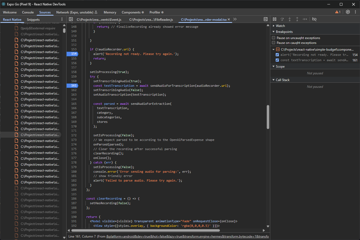The width and height of the screenshot is (360, 240).
Task: Close the order-modal.tsx editor tab
Action: coord(229,19)
